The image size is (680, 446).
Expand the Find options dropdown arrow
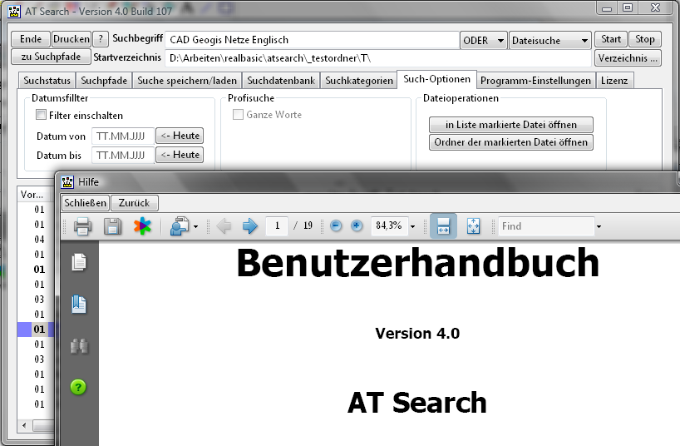pyautogui.click(x=599, y=226)
